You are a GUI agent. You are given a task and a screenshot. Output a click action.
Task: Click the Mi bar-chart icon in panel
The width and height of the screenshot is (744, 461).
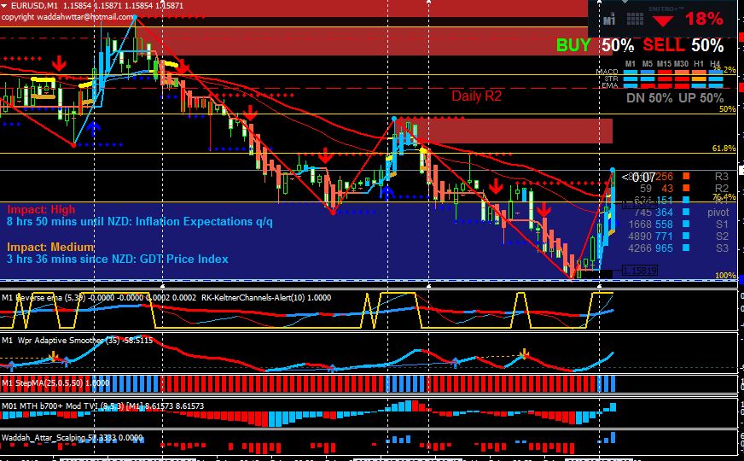click(609, 20)
